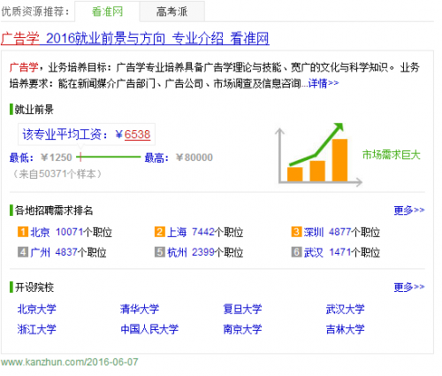442x376 pixels.
Task: Click the orange rank 2 badge for 上海
Action: tap(159, 232)
